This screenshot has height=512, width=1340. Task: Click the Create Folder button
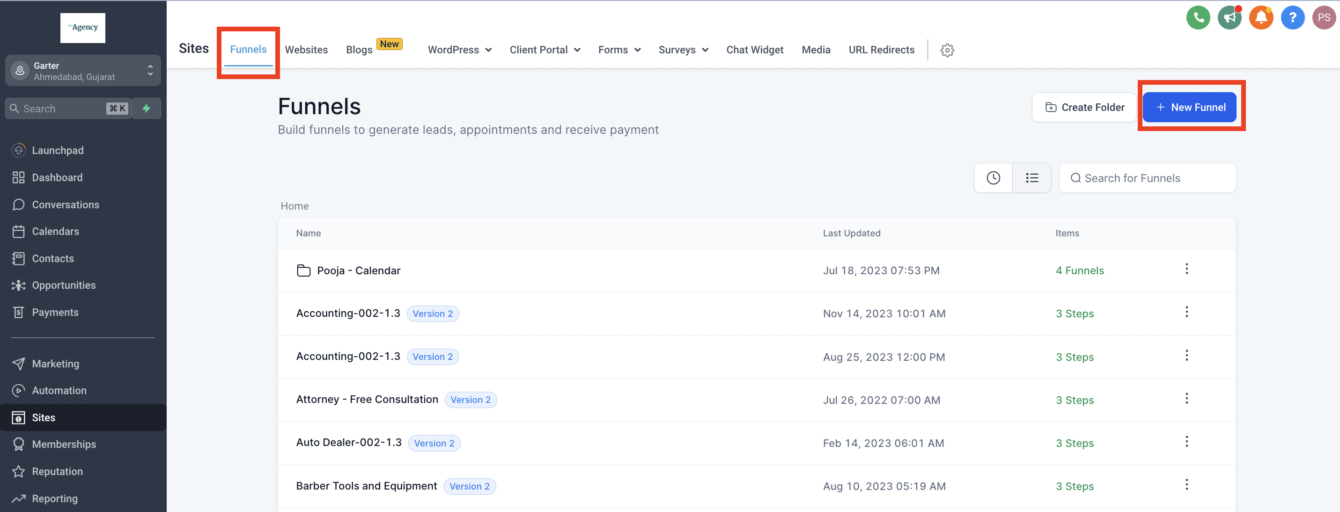pyautogui.click(x=1084, y=108)
